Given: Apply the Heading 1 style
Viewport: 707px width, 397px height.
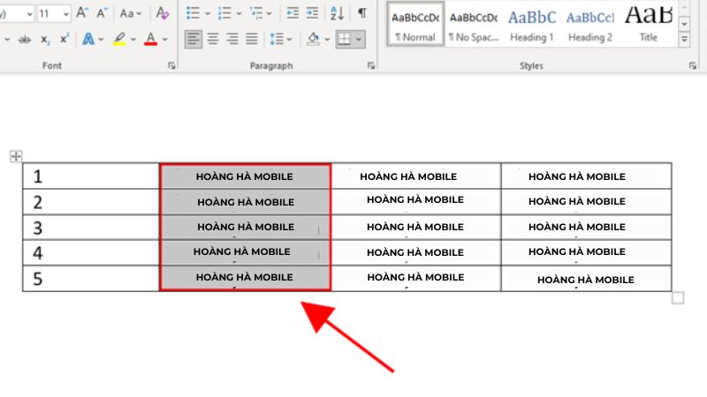Looking at the screenshot, I should click(x=532, y=24).
